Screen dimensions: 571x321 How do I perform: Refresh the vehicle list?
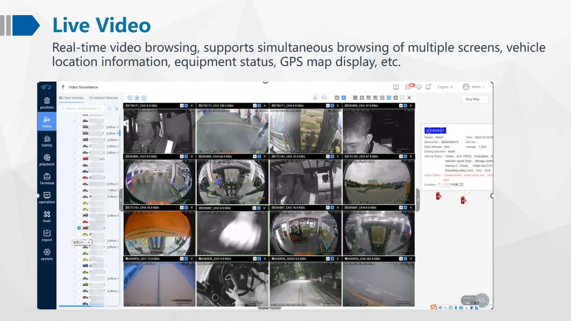110,108
